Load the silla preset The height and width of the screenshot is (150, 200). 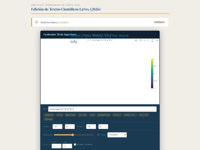click(x=60, y=115)
